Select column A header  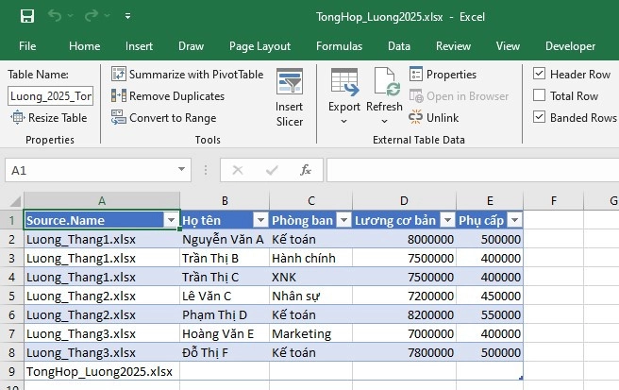click(x=102, y=201)
